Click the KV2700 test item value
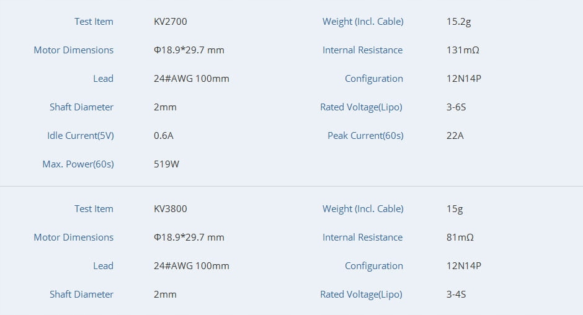Image resolution: width=583 pixels, height=315 pixels. coord(171,22)
